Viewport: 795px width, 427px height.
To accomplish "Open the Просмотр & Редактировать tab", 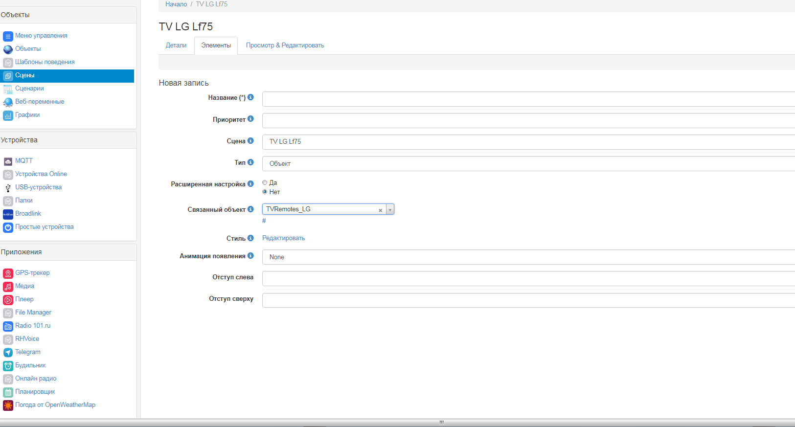I will click(285, 45).
